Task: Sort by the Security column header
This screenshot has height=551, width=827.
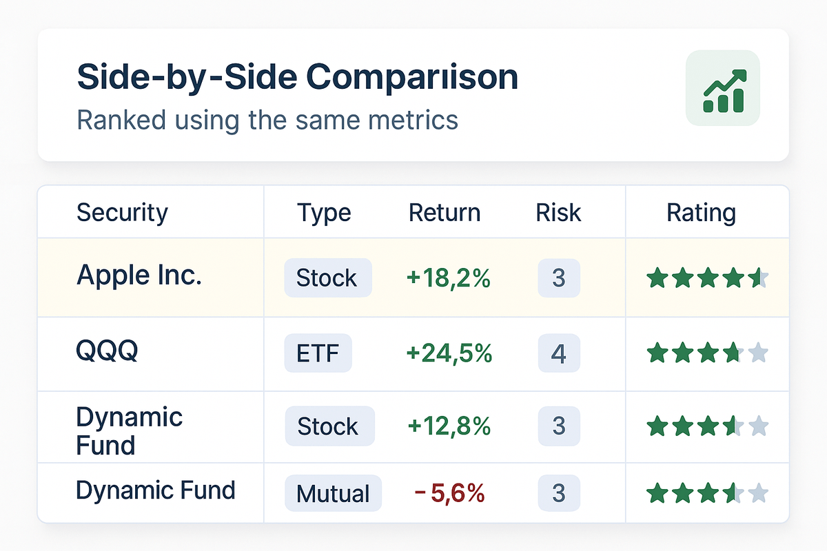Action: [x=122, y=213]
